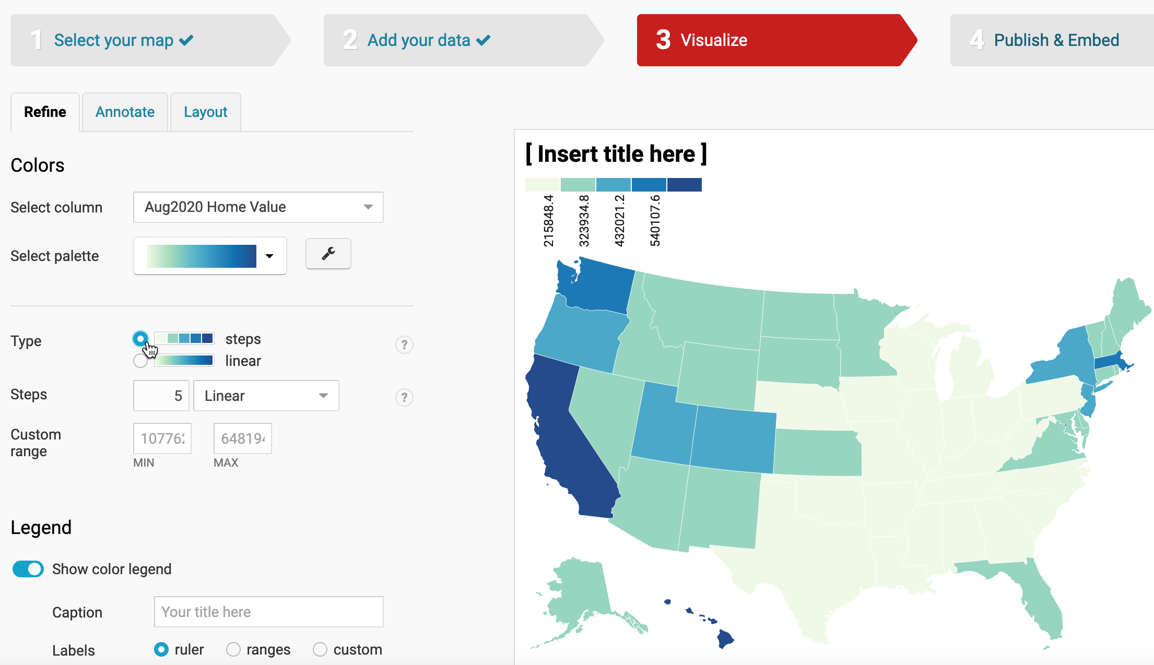1154x665 pixels.
Task: Switch to the Layout tab
Action: click(x=205, y=112)
